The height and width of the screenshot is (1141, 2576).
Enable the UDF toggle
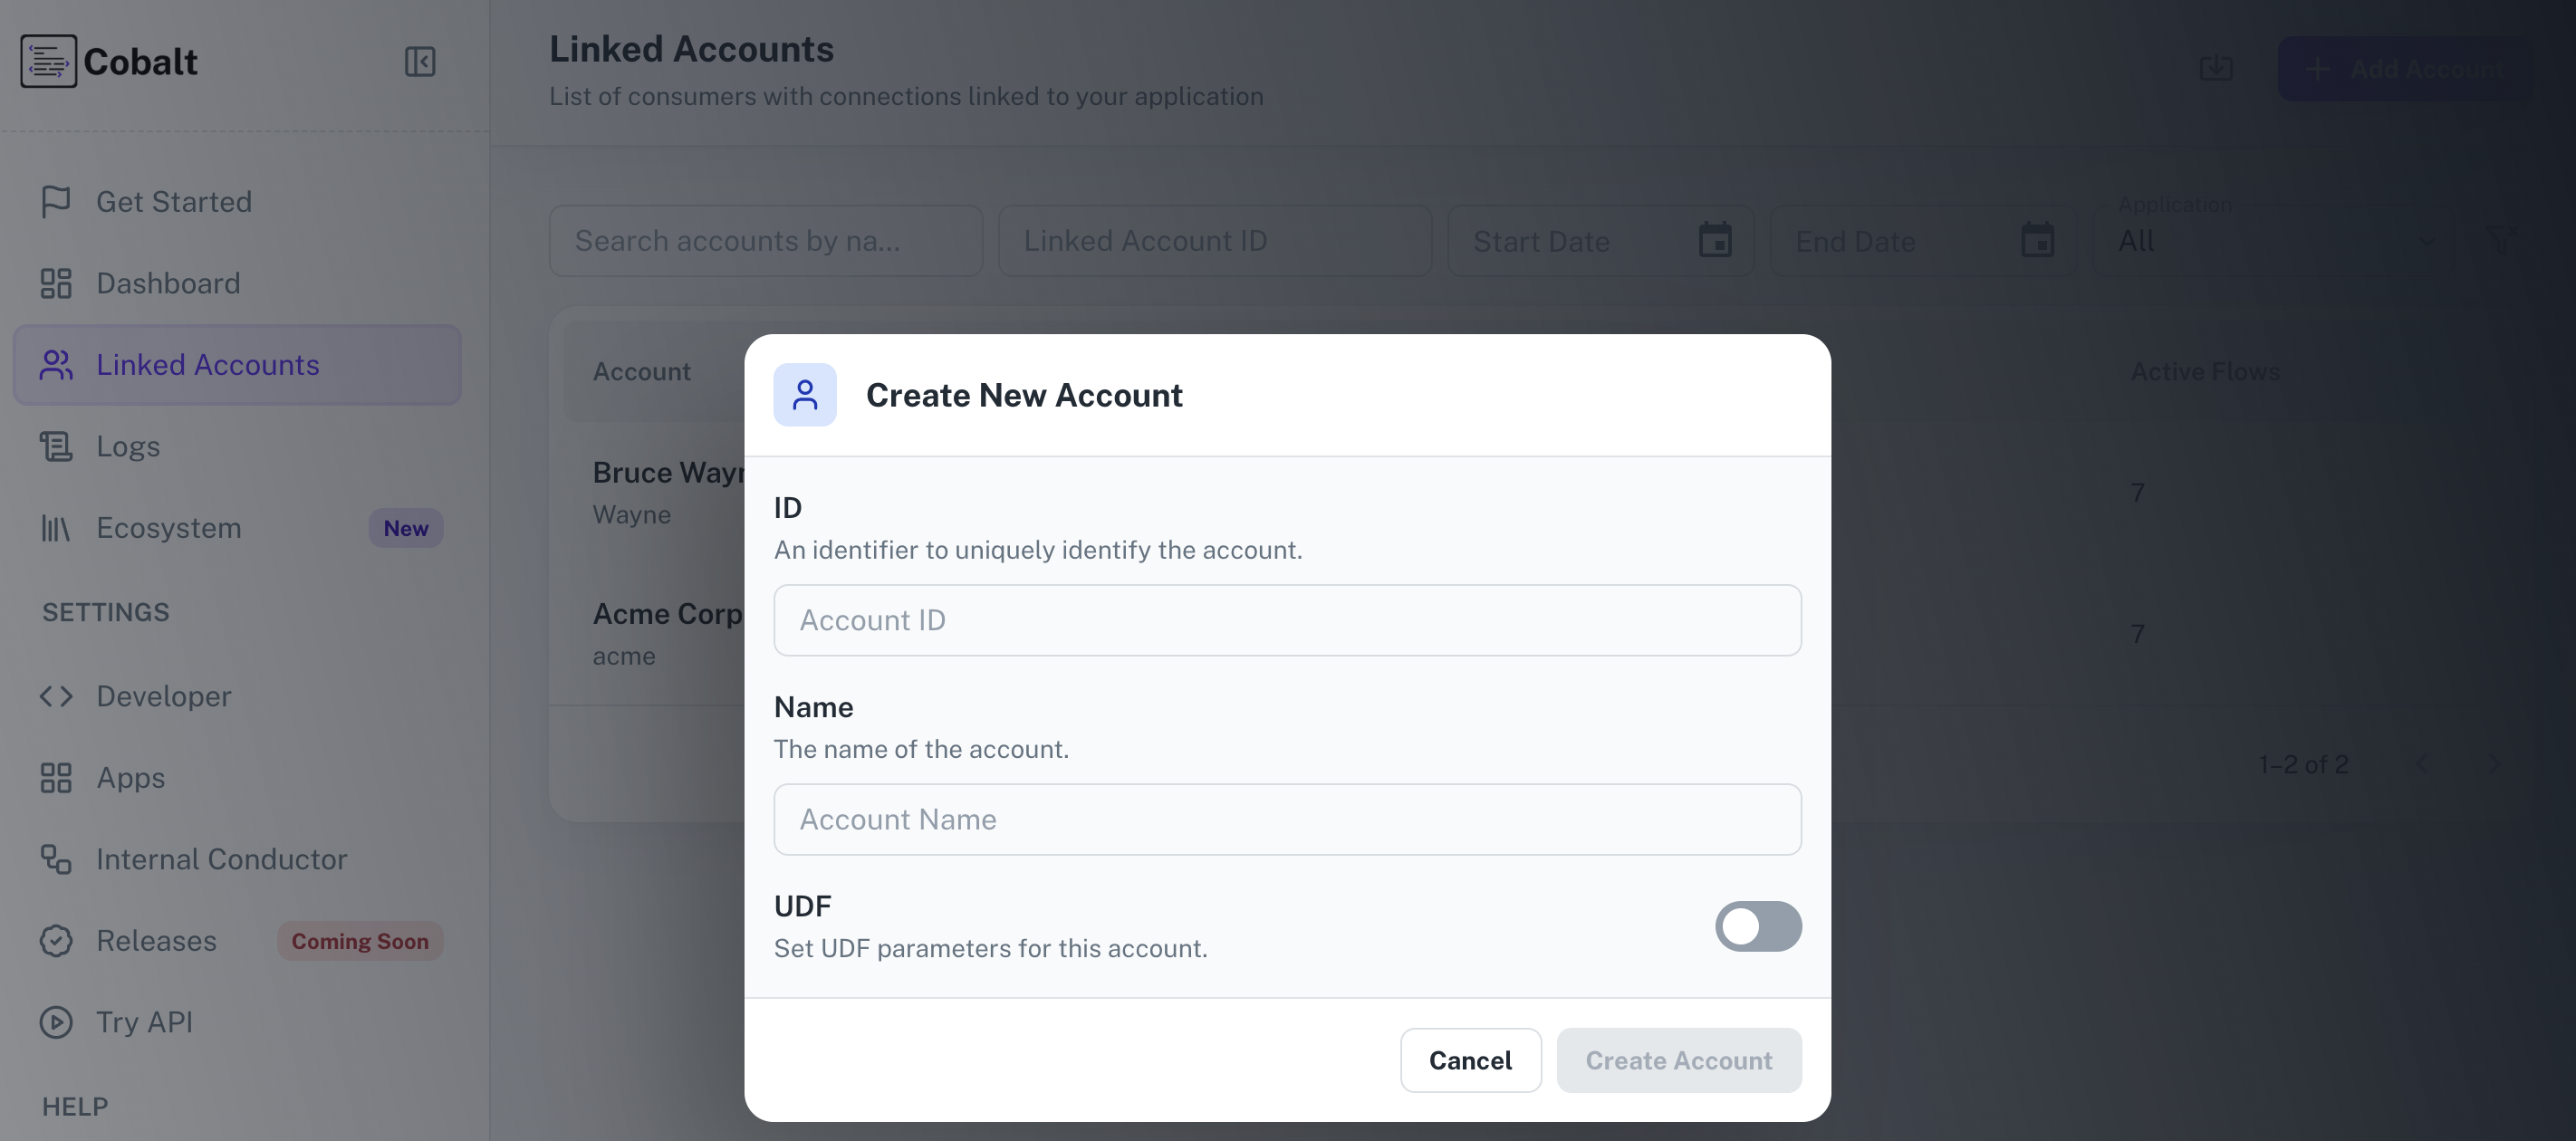pos(1758,926)
